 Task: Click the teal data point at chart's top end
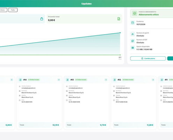click(120, 33)
